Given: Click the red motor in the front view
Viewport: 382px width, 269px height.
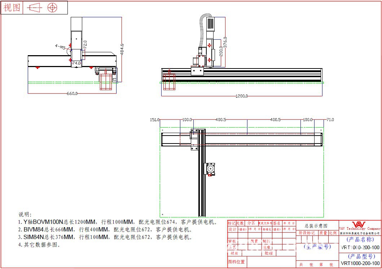Looking at the screenshot, I should pos(169,82).
